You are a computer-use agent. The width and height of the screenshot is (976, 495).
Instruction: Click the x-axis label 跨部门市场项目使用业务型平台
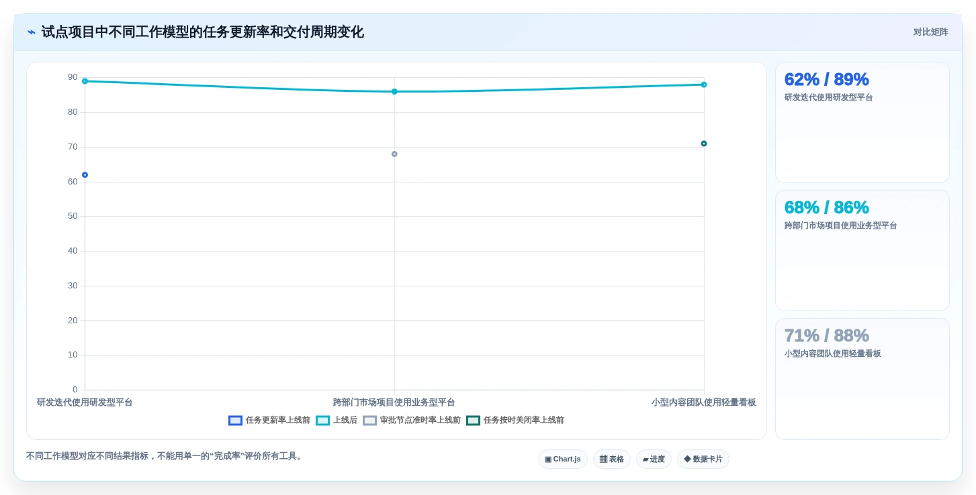click(394, 402)
